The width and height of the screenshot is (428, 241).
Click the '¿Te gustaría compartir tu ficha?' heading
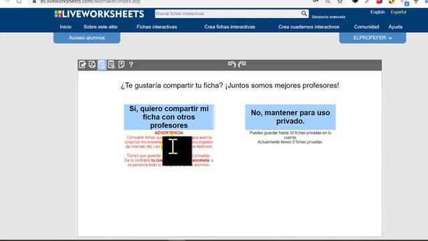(x=230, y=85)
